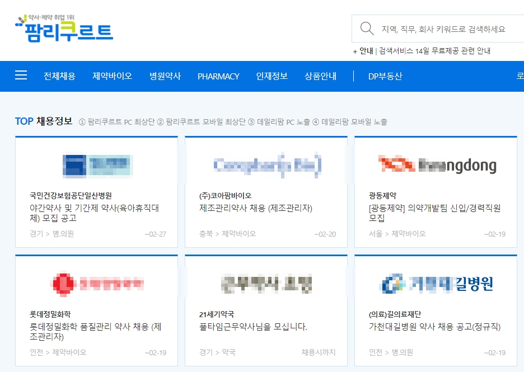Viewport: 524px width, 372px height.
Task: Click company name 롯데정밀화학
Action: [50, 314]
